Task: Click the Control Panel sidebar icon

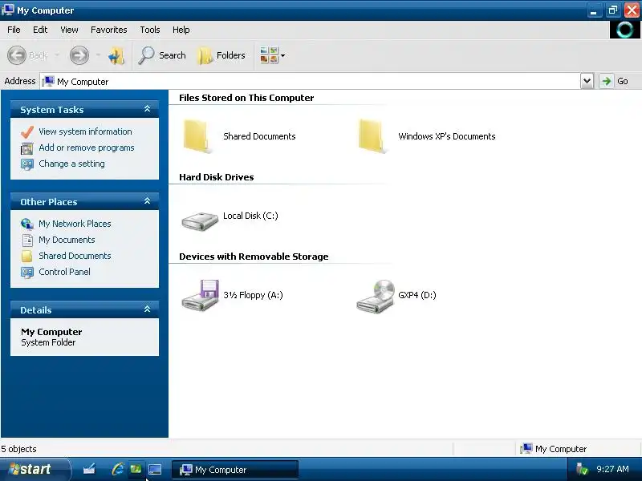Action: coord(27,272)
